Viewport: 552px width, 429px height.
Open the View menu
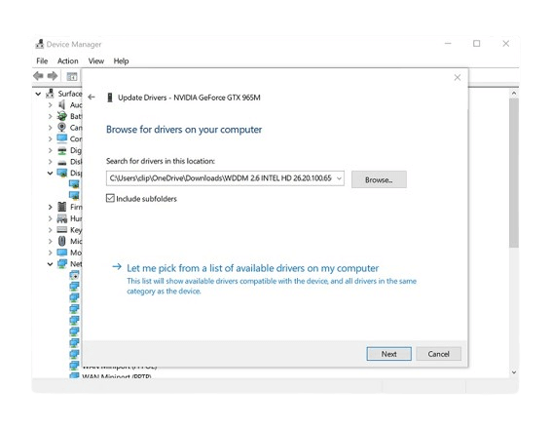click(x=96, y=61)
